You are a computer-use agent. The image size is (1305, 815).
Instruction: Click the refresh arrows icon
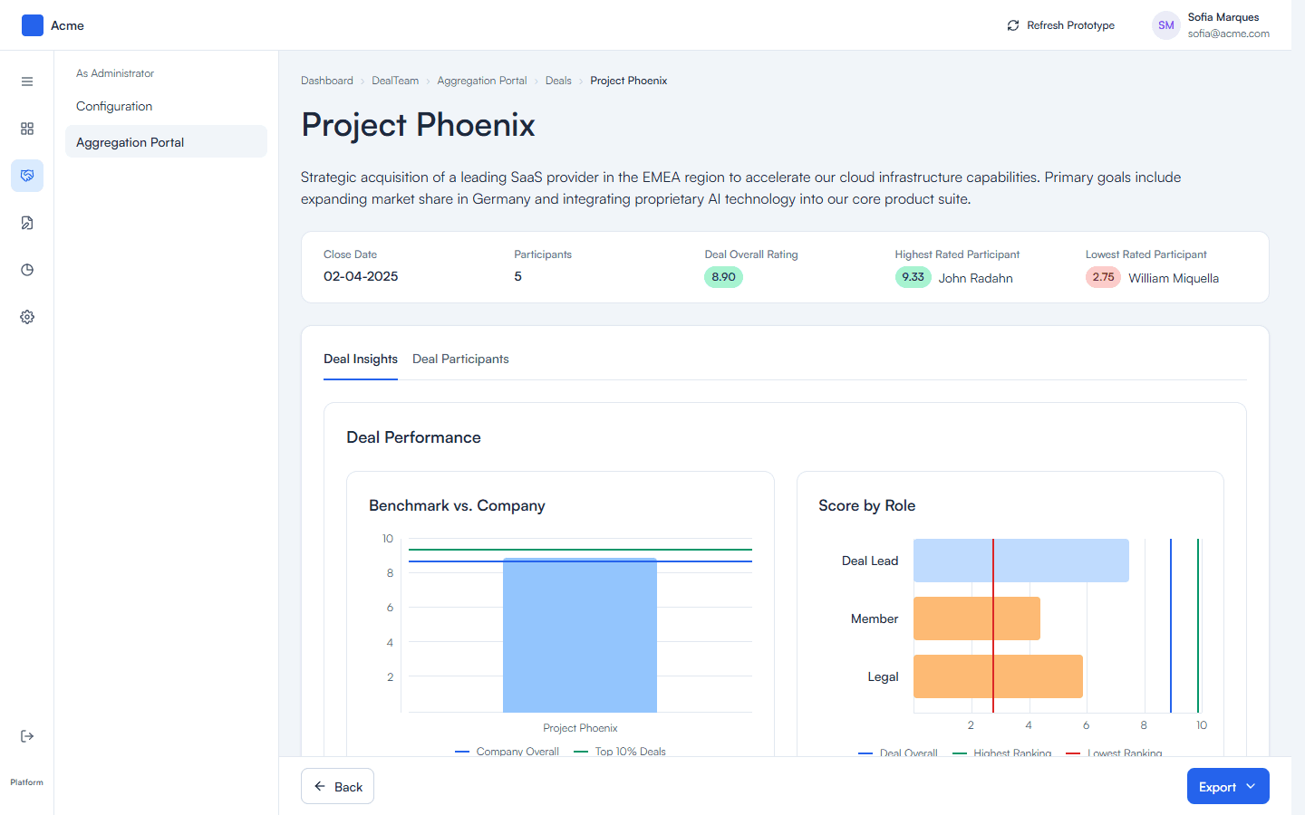click(x=1013, y=25)
